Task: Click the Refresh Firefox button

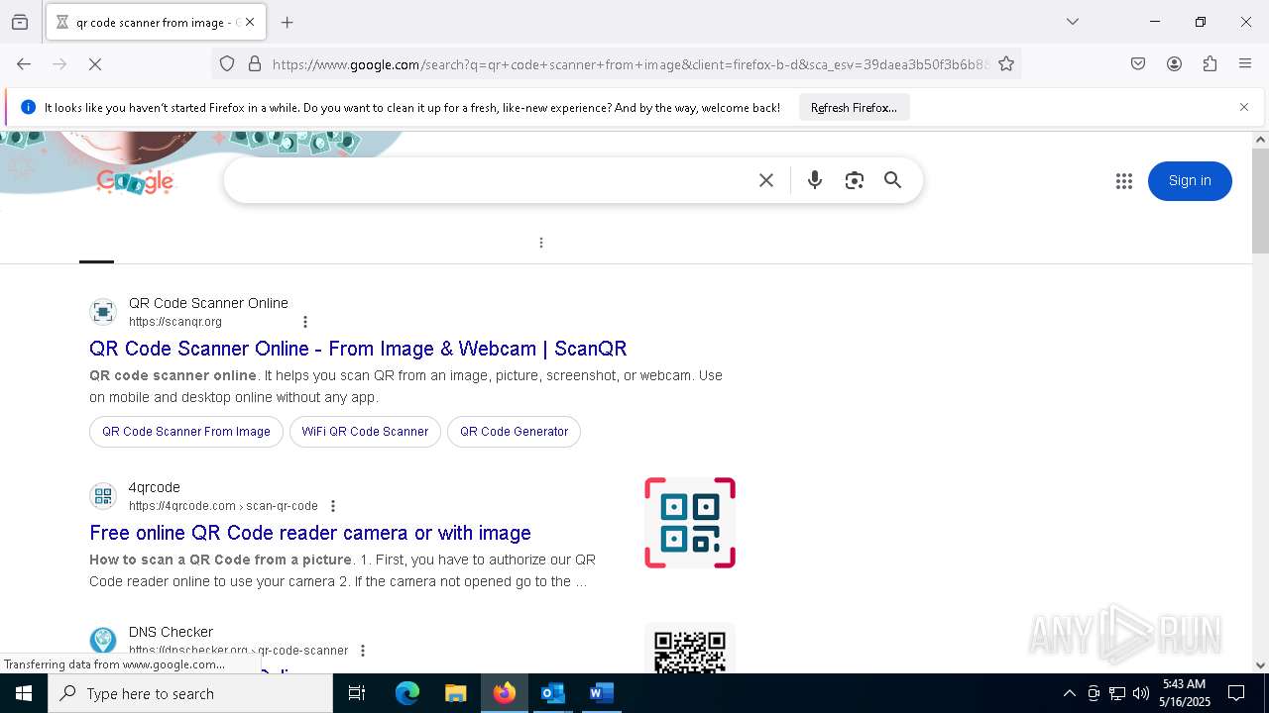Action: coord(854,107)
